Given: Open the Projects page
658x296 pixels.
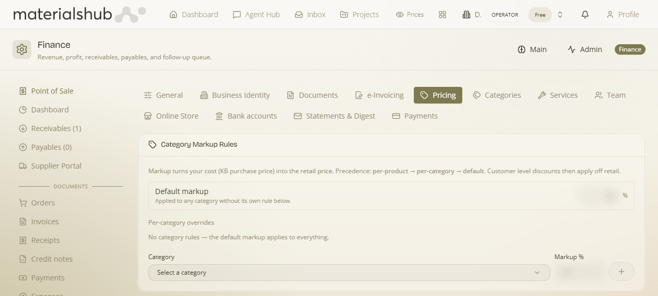Looking at the screenshot, I should [359, 15].
